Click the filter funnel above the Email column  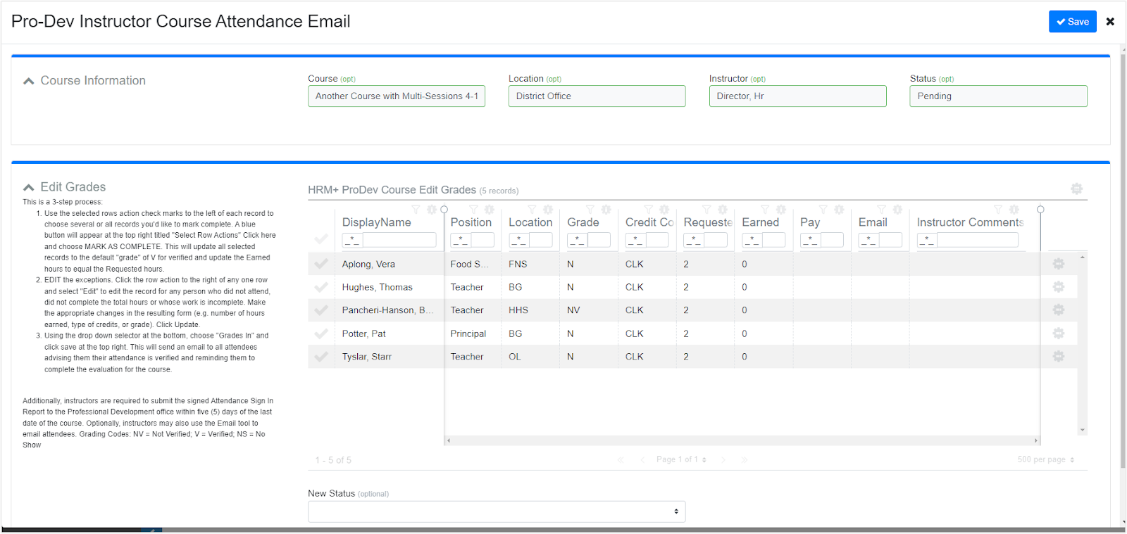pos(881,210)
